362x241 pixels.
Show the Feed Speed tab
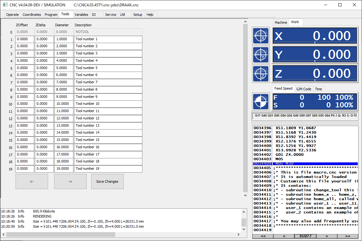(284, 88)
